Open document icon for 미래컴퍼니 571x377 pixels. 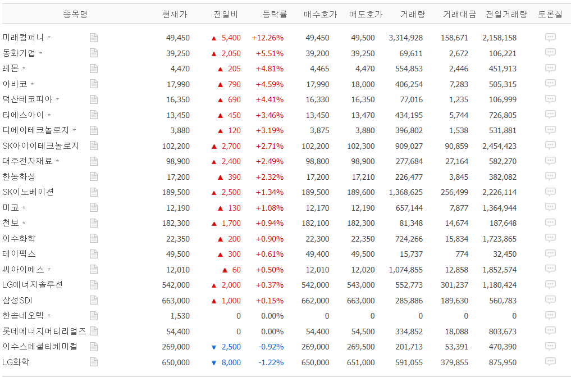94,38
